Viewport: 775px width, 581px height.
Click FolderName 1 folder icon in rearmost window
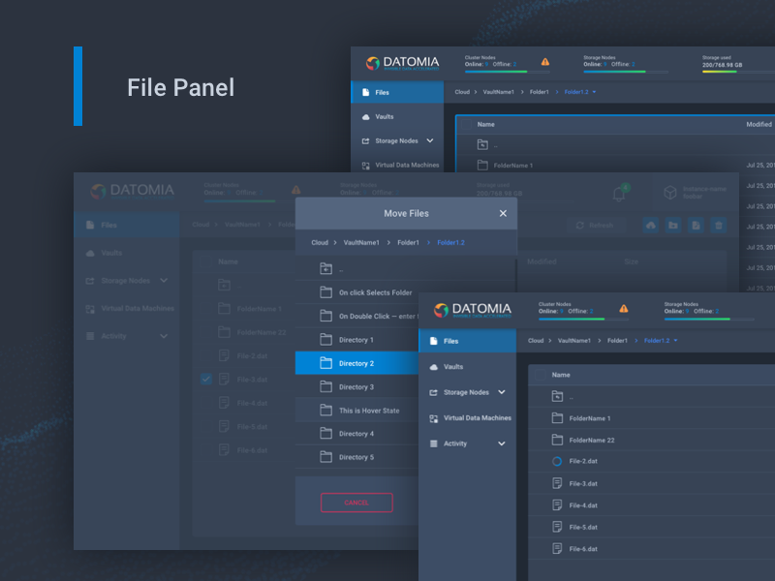[x=482, y=165]
